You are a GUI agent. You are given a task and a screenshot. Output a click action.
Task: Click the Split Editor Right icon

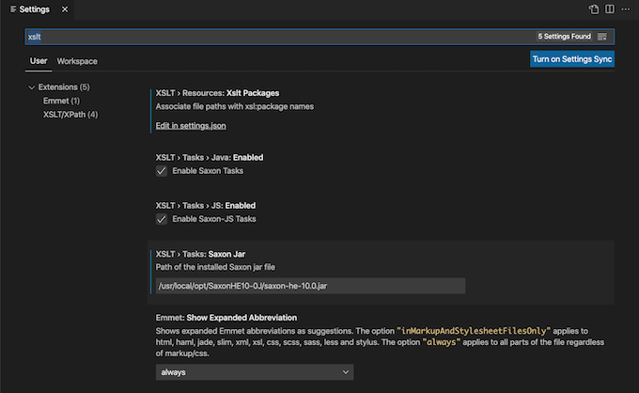pyautogui.click(x=610, y=8)
